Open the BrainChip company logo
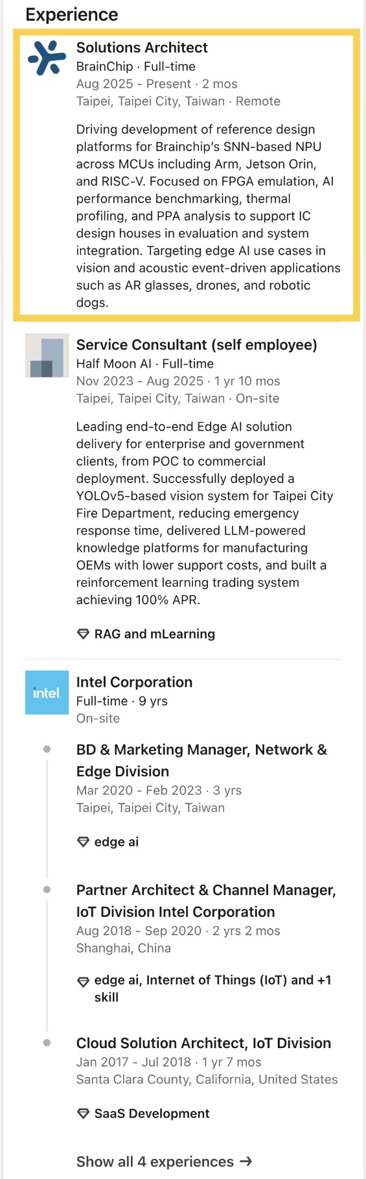Screen dimensions: 366x1179 click(47, 58)
